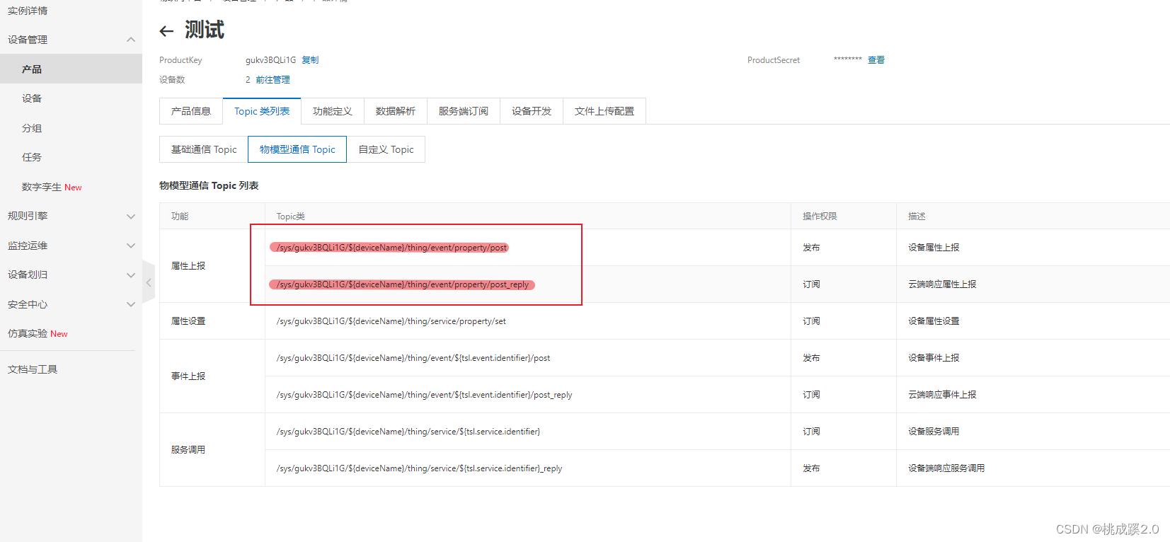This screenshot has width=1170, height=542.
Task: Select 产品 in the sidebar
Action: (71, 69)
